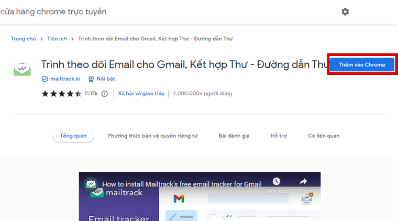Click the 'mailtrack' logo text in video
Screen dimensions: 398x221
click(x=124, y=193)
